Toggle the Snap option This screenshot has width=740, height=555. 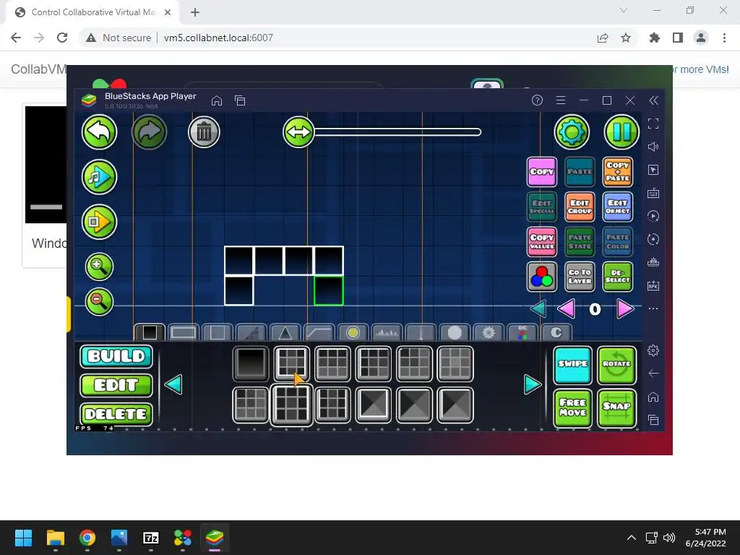pos(617,408)
